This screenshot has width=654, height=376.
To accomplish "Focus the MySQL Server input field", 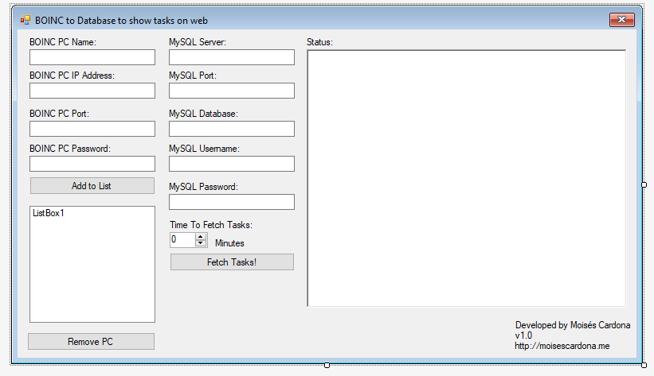I will (232, 57).
